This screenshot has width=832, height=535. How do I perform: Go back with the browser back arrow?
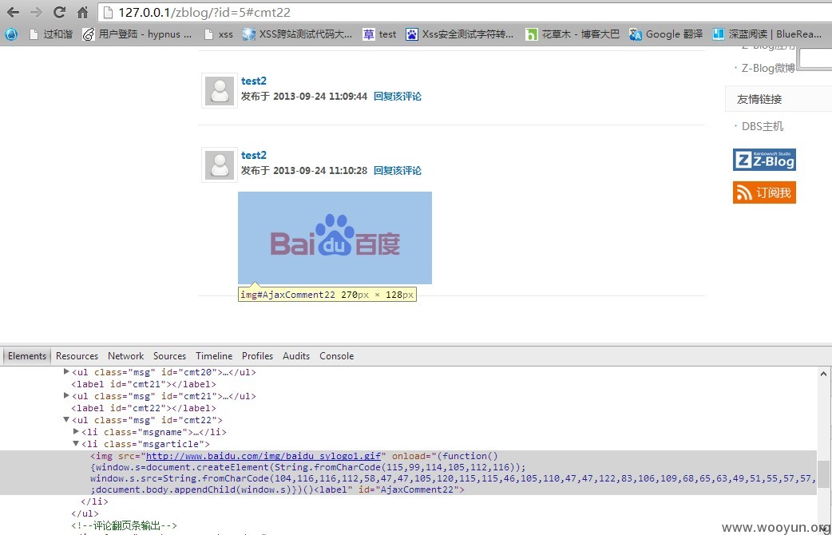click(13, 12)
